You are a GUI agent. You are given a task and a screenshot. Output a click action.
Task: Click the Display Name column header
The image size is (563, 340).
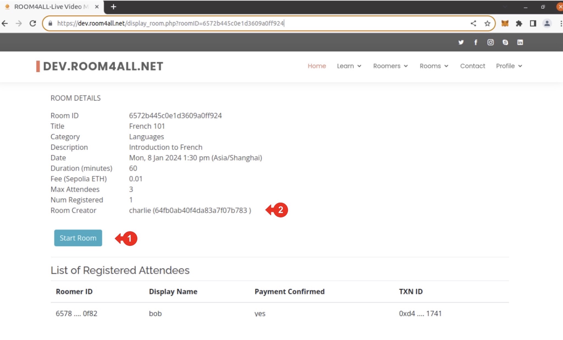[x=173, y=291]
